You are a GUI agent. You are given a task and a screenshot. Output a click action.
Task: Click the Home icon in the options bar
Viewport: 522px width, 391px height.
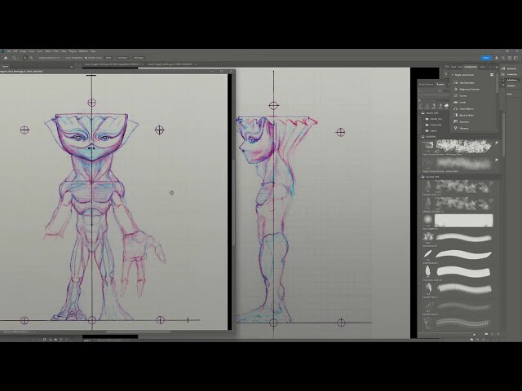(6, 58)
